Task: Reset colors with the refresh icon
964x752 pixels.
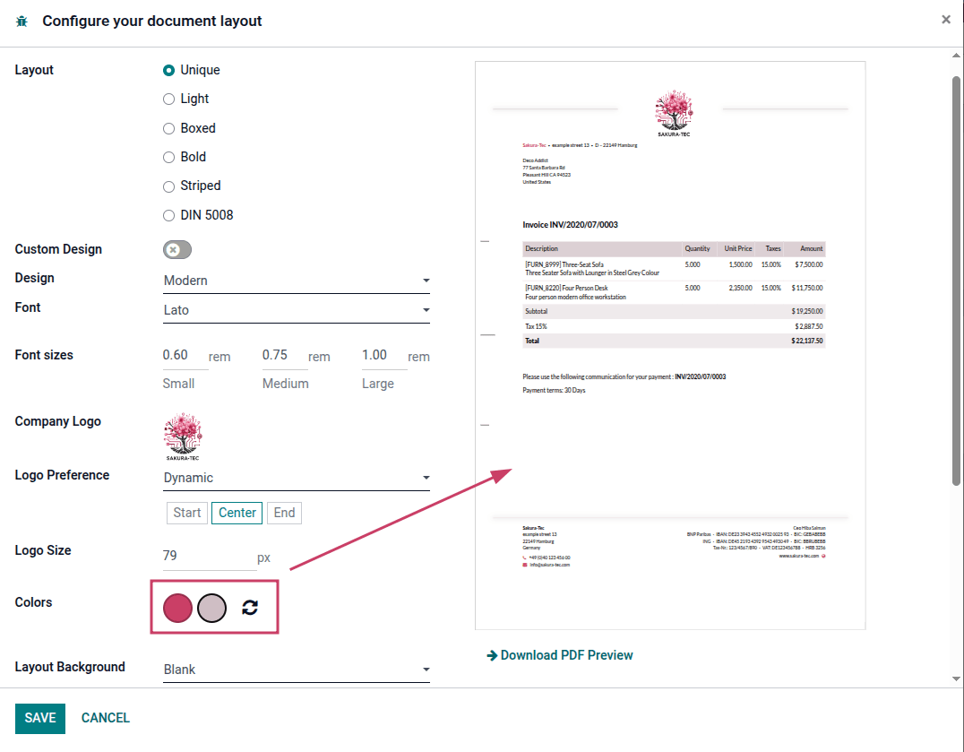Action: (x=250, y=608)
